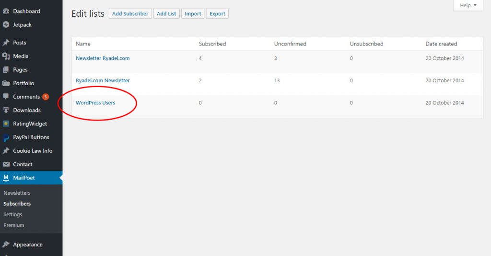Click date created in WordPress Users row
Image resolution: width=491 pixels, height=256 pixels.
point(444,103)
